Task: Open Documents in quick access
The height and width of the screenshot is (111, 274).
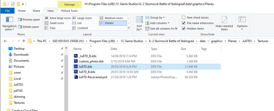Action: tap(21, 61)
